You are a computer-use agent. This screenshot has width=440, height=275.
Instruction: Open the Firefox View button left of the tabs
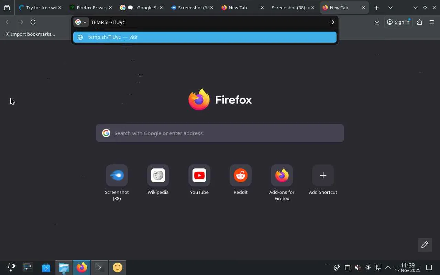point(7,8)
